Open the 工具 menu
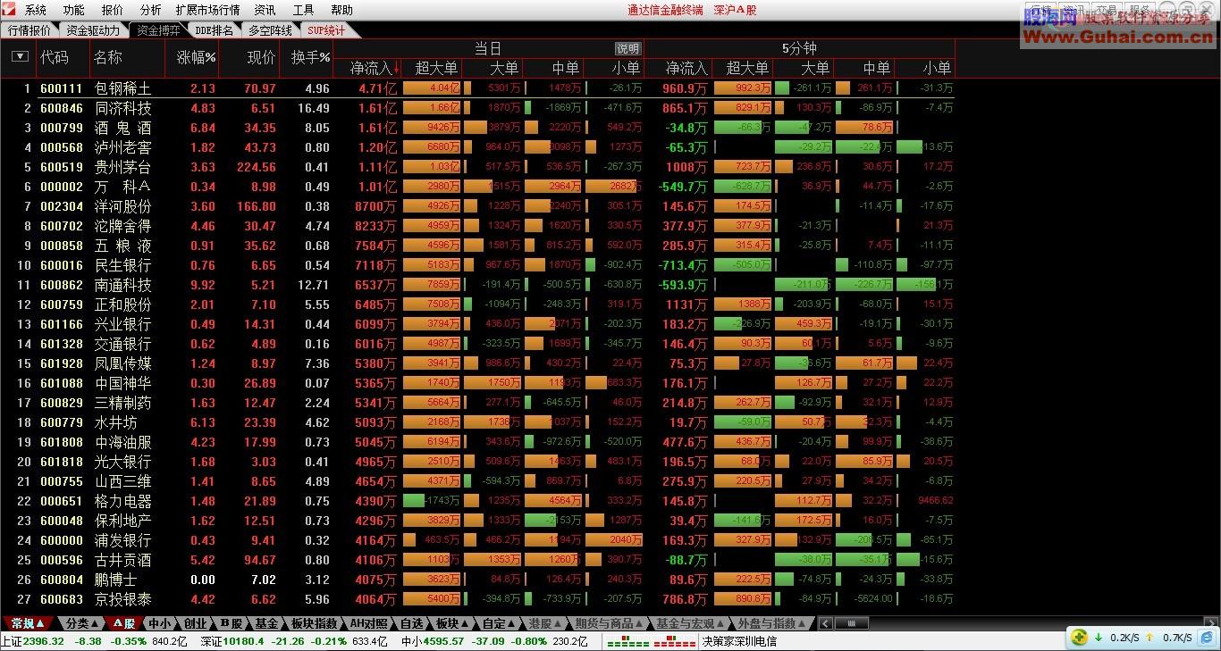 (x=304, y=10)
